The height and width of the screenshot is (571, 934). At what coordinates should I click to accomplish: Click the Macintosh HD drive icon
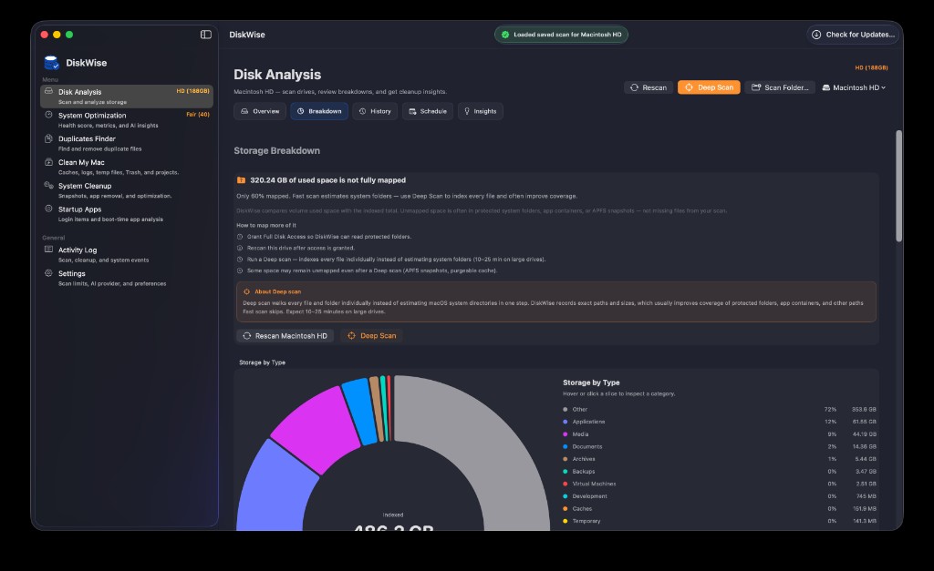(x=826, y=87)
